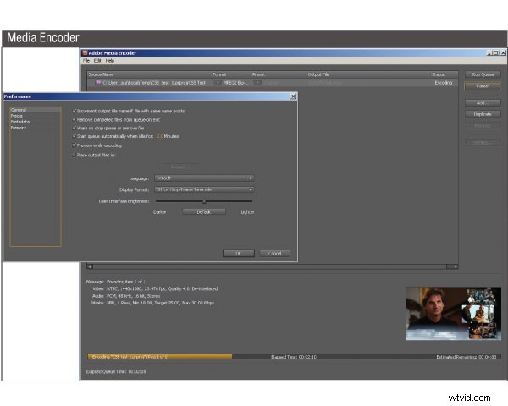Open the File menu

point(86,61)
